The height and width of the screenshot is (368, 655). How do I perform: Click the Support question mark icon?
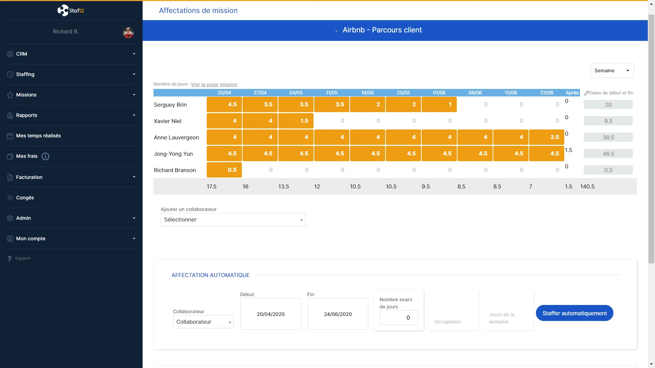point(10,259)
